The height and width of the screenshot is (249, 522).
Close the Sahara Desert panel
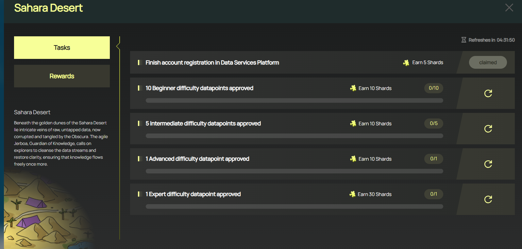coord(509,8)
